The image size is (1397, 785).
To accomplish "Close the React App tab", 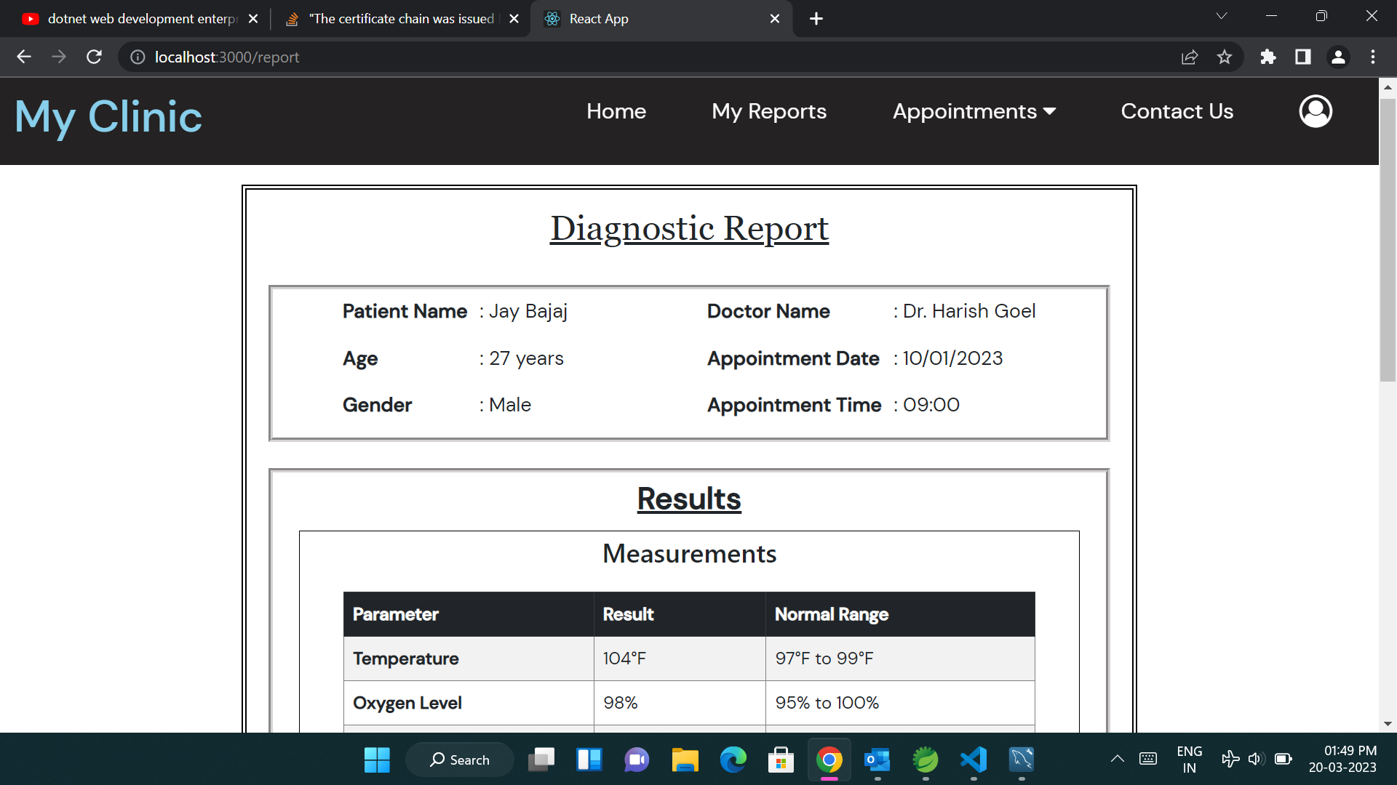I will click(x=775, y=18).
